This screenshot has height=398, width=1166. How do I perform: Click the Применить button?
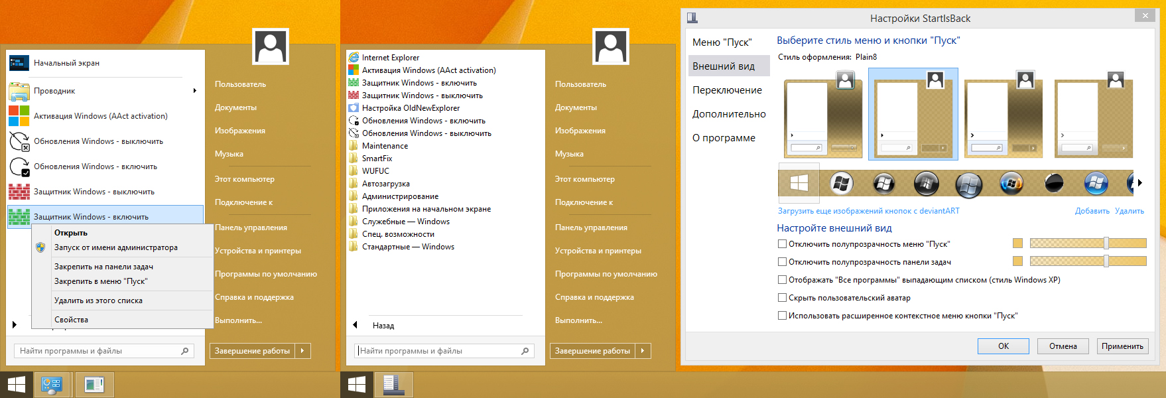click(1122, 346)
